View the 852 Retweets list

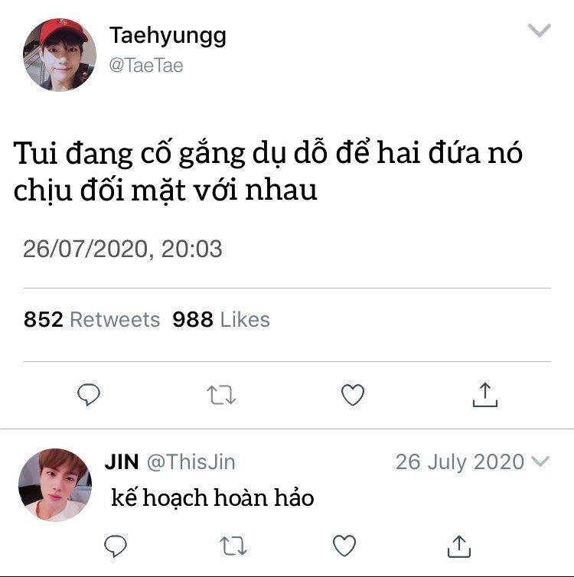(92, 319)
